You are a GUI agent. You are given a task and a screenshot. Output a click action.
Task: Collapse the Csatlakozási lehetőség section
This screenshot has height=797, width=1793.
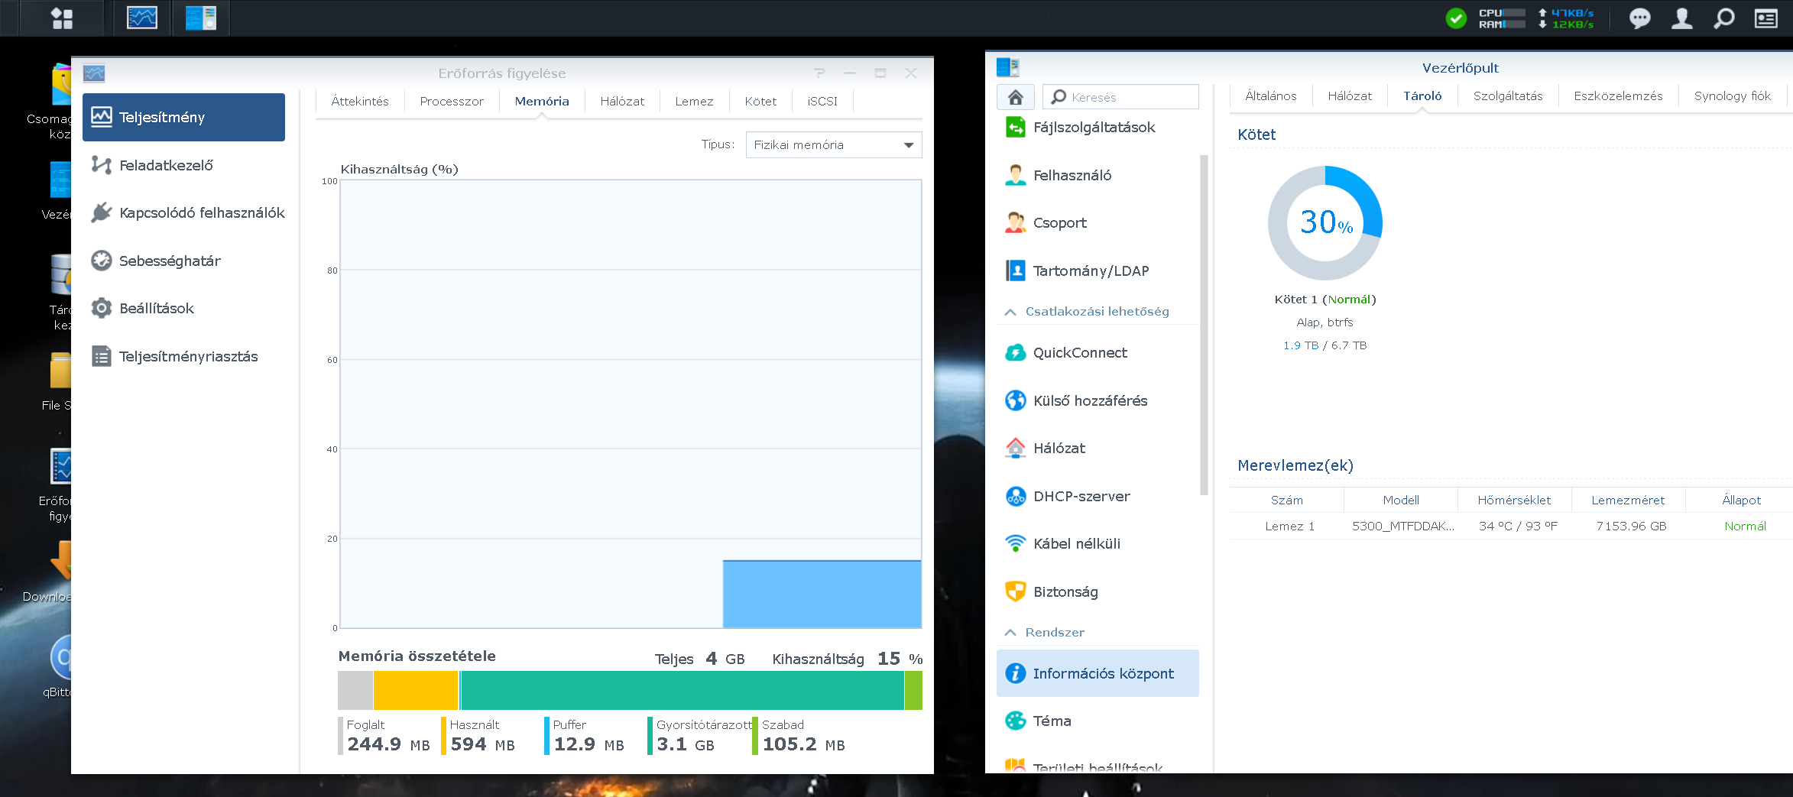pos(1010,312)
